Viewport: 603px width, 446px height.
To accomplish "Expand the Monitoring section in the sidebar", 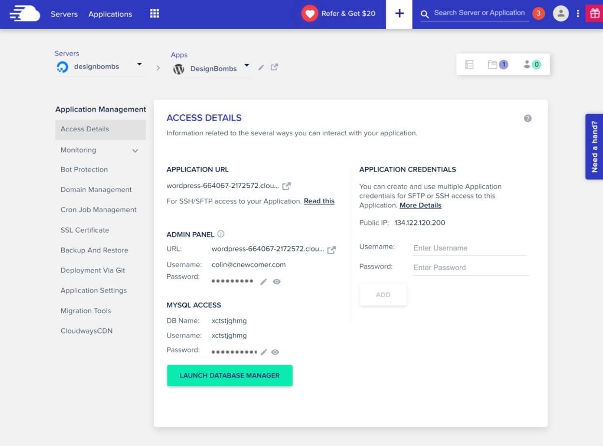I will (x=135, y=151).
